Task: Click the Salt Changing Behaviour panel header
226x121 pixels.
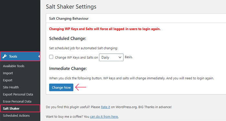Action: point(136,18)
